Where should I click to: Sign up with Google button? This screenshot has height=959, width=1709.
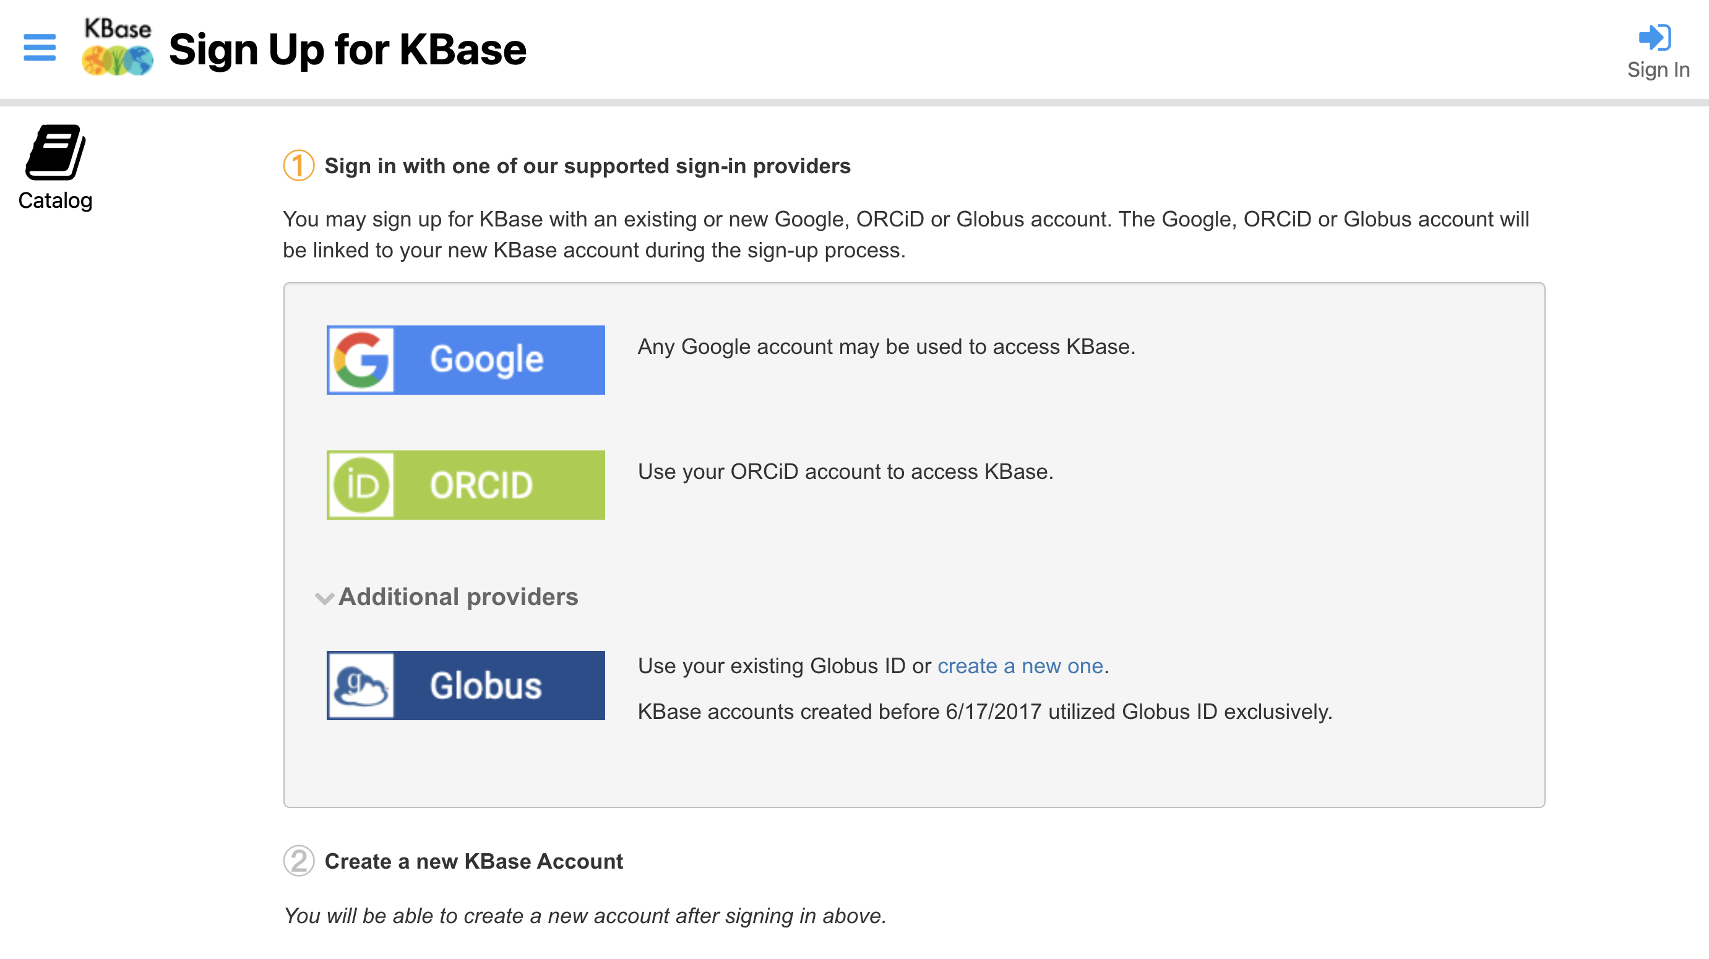466,360
